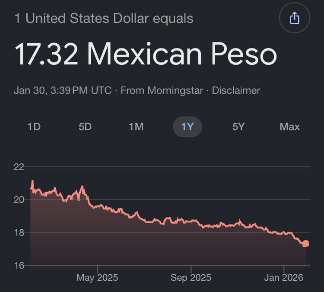Click the 20 gridline label

click(19, 199)
